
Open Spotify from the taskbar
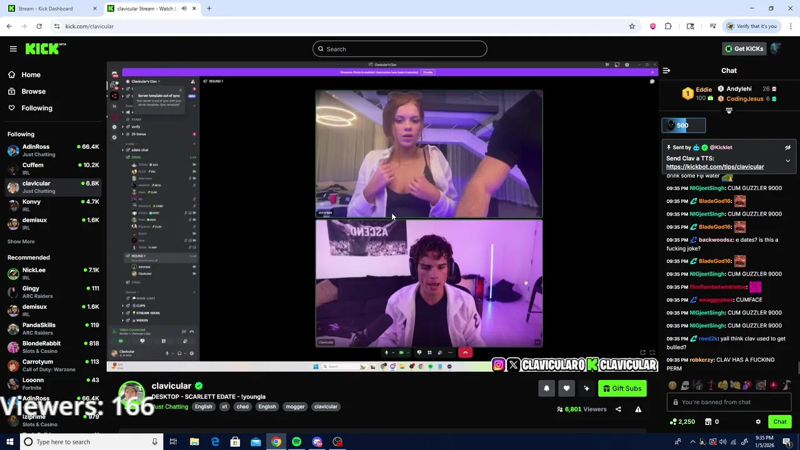[x=296, y=442]
